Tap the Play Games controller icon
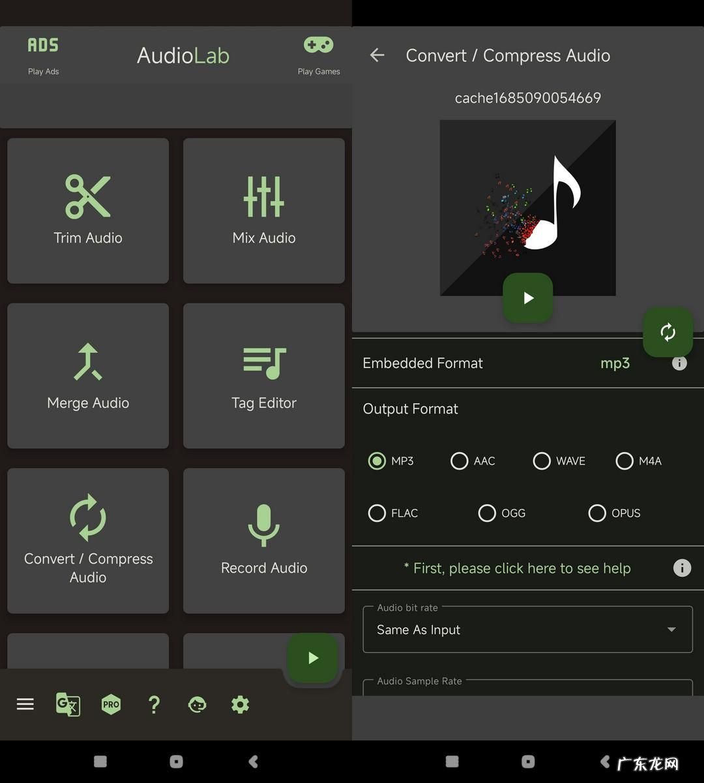The width and height of the screenshot is (704, 783). [x=318, y=46]
